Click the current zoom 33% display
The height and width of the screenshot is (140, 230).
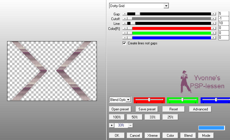tap(121, 125)
